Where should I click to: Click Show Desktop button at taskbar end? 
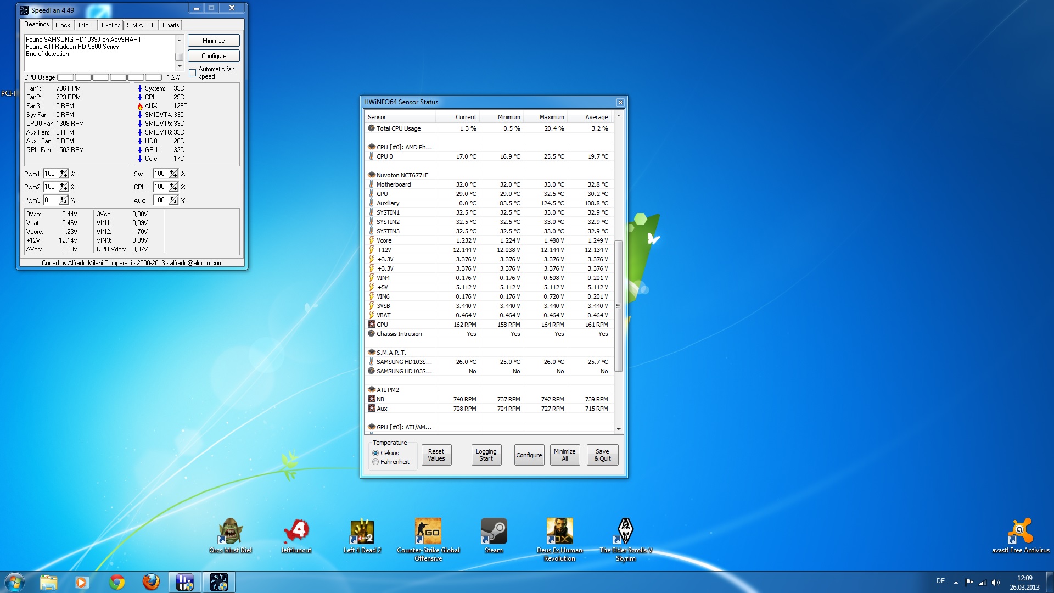click(x=1050, y=582)
